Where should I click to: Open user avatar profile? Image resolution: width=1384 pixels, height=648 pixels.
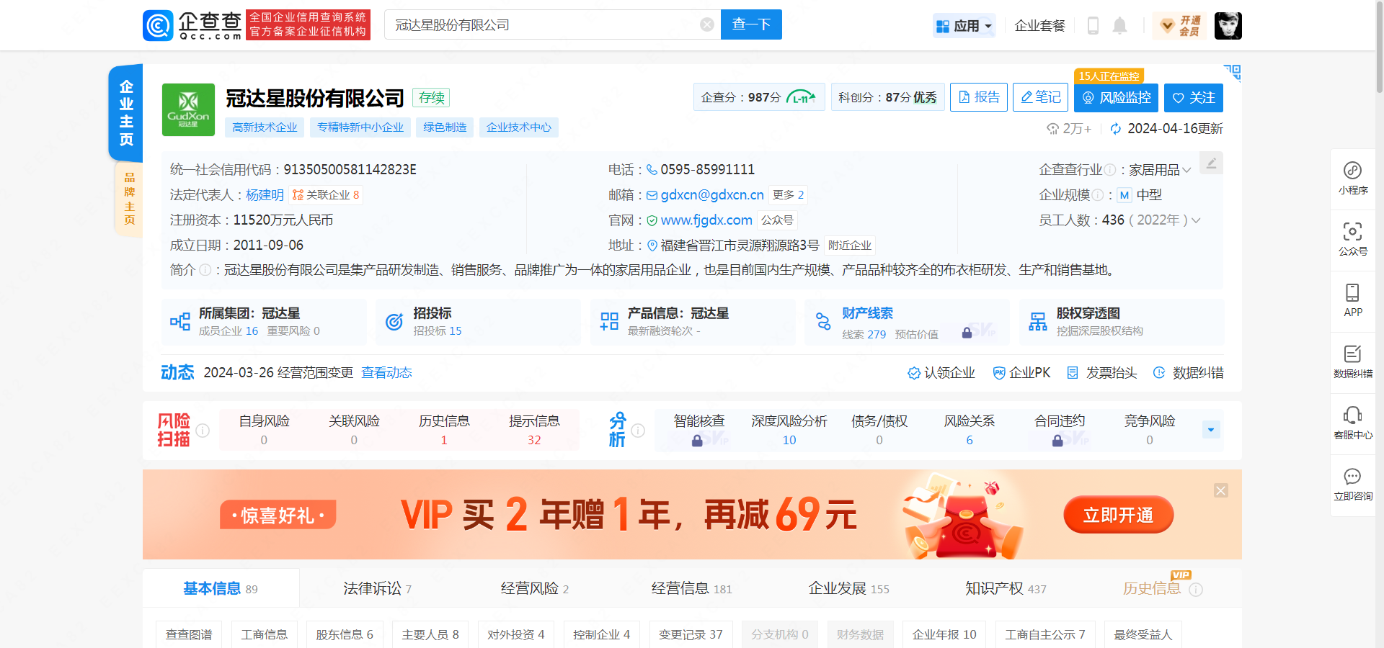pos(1228,26)
